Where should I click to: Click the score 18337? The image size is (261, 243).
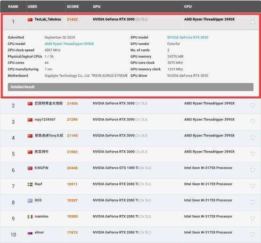(72, 201)
